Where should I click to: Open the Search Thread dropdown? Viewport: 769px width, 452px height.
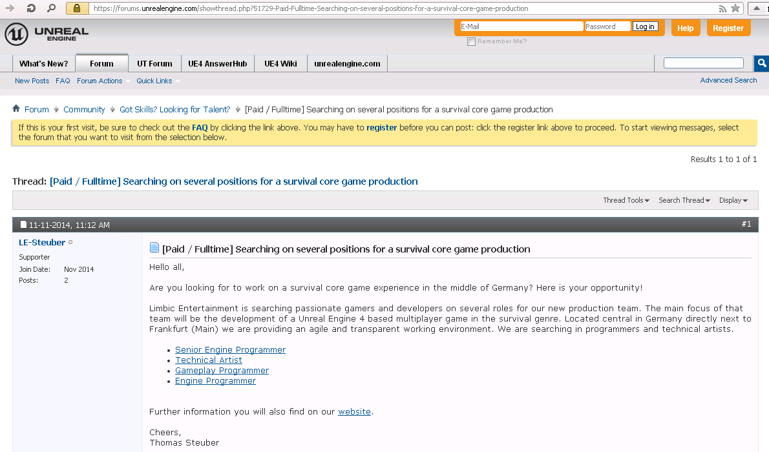tap(684, 200)
